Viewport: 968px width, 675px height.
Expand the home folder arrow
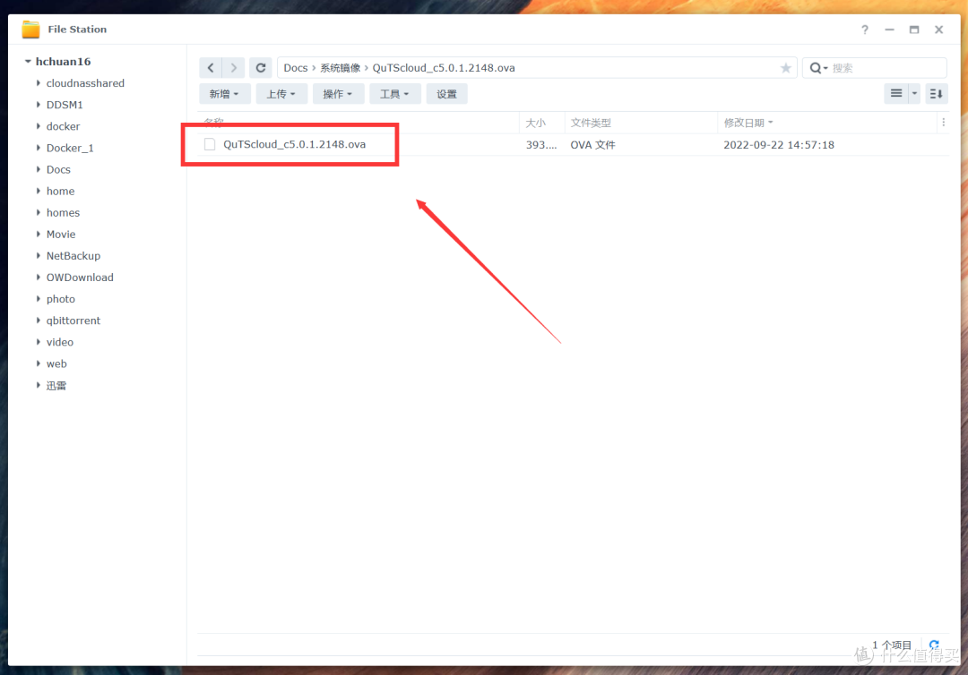39,191
